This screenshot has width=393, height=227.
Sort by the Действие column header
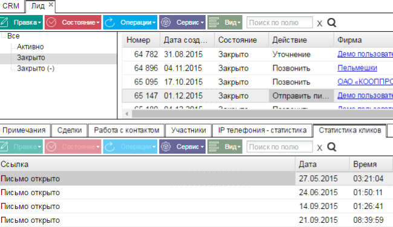tap(301, 40)
